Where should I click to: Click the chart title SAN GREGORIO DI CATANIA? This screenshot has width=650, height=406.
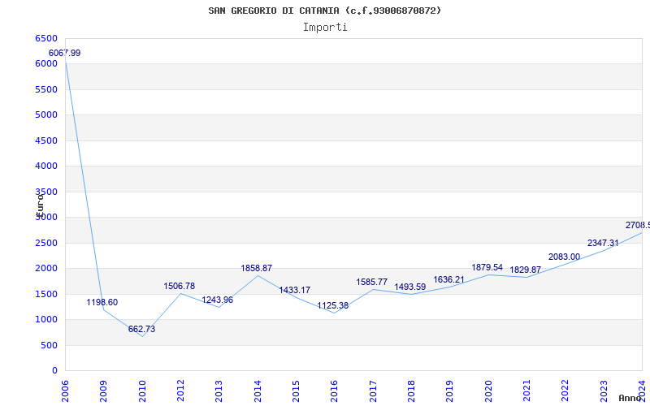325,11
